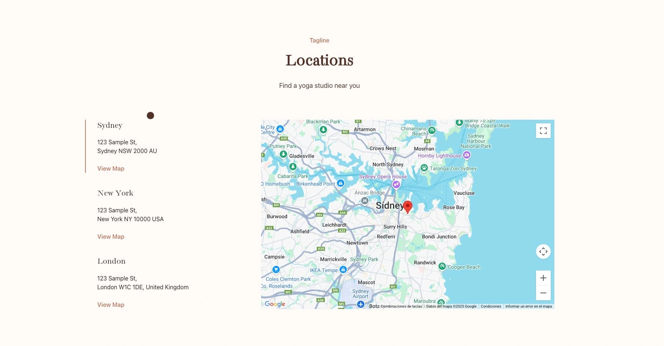This screenshot has width=664, height=346.
Task: Click the Locations page heading
Action: pos(319,60)
